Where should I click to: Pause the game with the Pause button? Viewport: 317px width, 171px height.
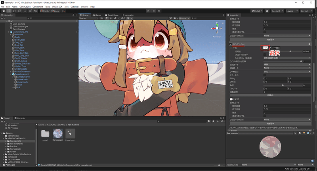[153, 11]
